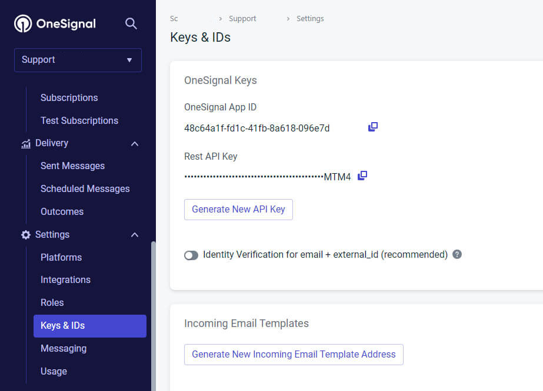Click the Keys & IDs page title
Image resolution: width=543 pixels, height=391 pixels.
pos(200,38)
